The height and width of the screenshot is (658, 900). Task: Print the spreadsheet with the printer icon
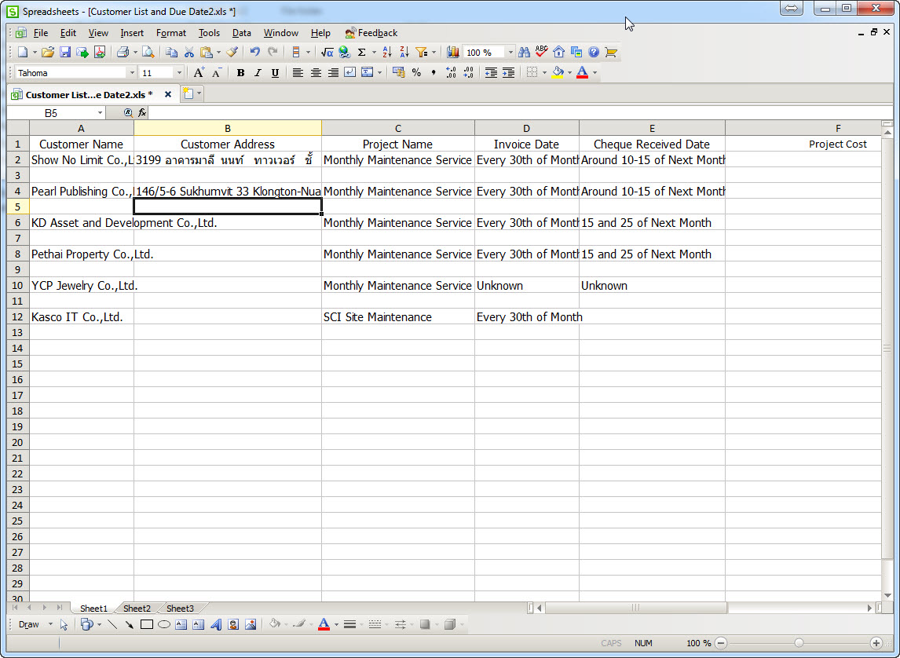coord(123,52)
